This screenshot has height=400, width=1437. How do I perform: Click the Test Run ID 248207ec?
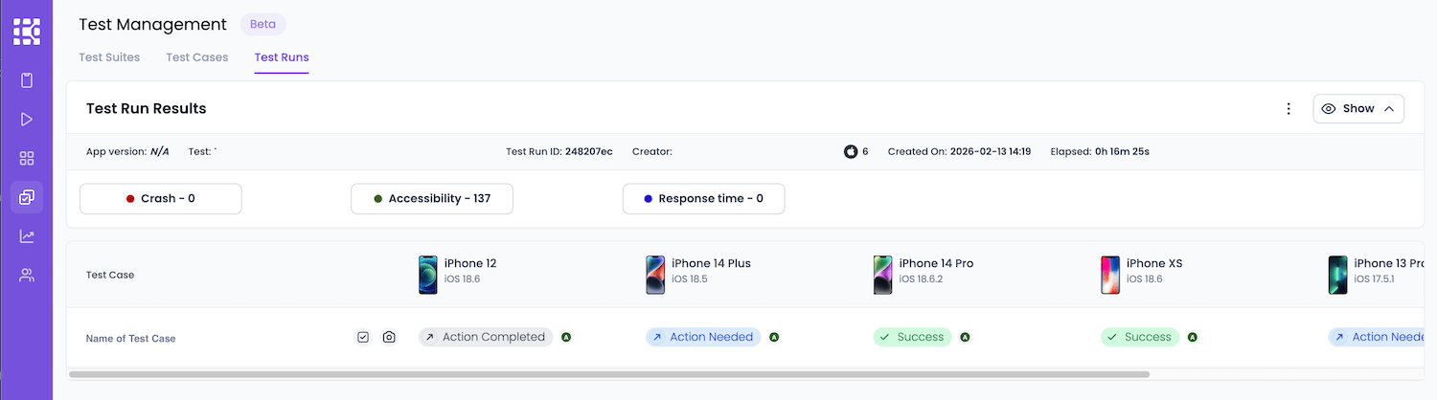pos(559,151)
